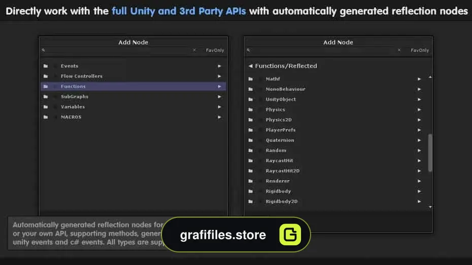Click folder icon beside Quaternion
472x265 pixels.
point(250,140)
